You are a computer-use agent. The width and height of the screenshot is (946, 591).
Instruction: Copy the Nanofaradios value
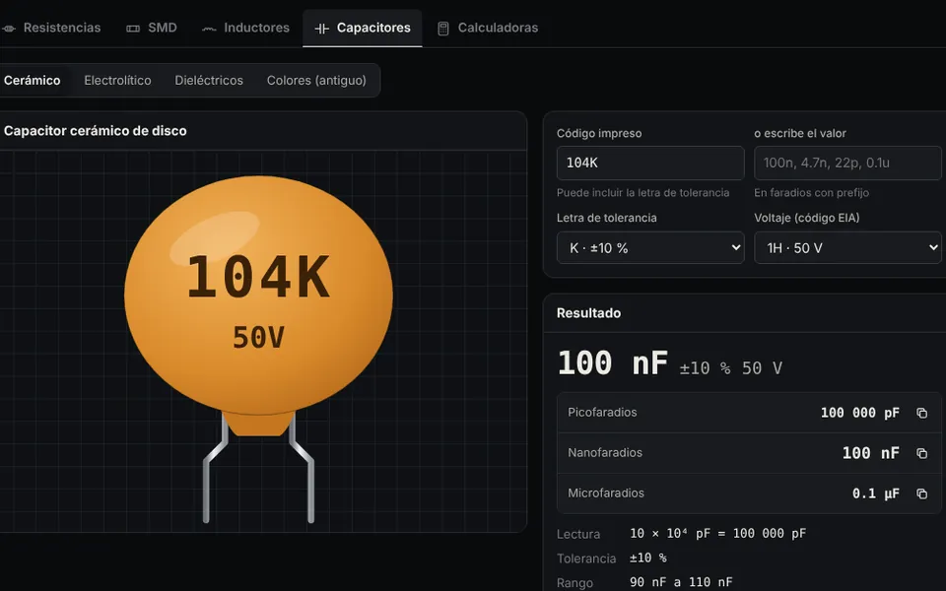[x=921, y=453]
